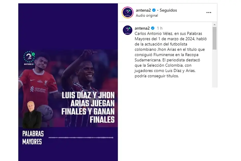Open the Audio original link
Viewport: 241px width, 161px height.
click(147, 16)
